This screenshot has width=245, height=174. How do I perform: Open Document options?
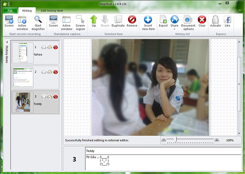[188, 23]
